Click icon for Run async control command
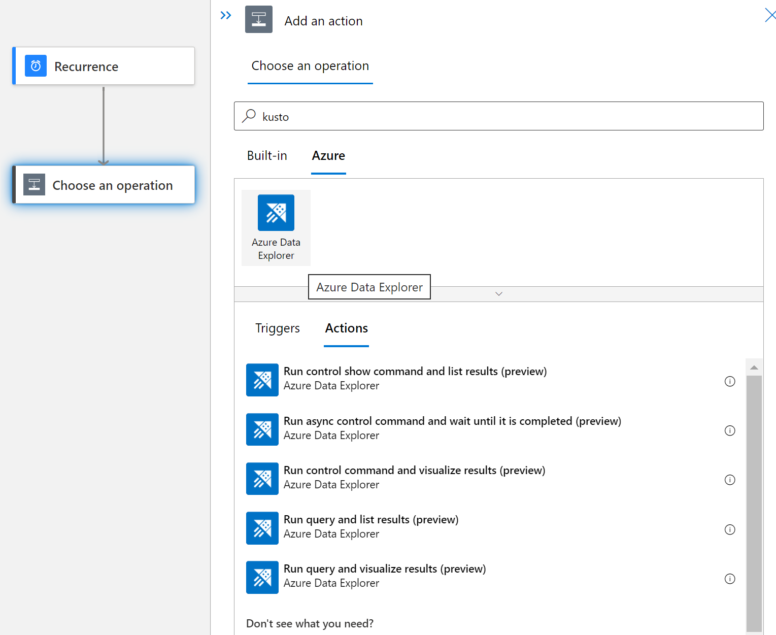 [262, 429]
